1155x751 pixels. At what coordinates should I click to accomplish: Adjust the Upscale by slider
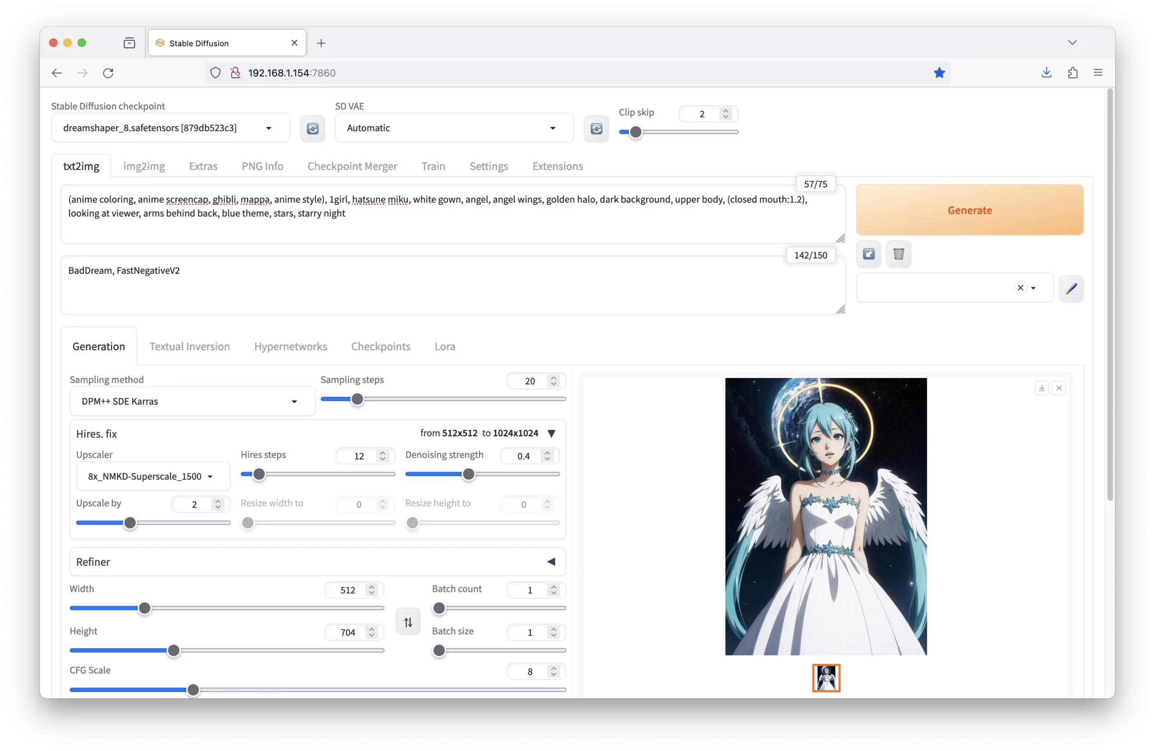coord(153,522)
